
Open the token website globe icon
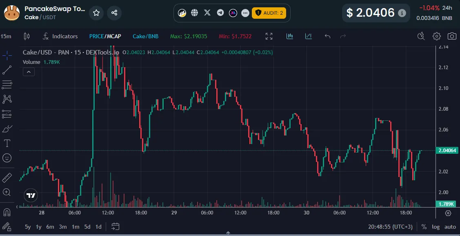pos(195,13)
